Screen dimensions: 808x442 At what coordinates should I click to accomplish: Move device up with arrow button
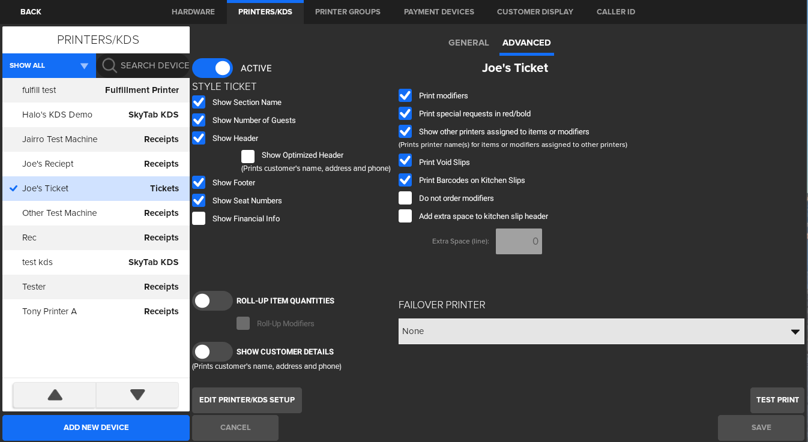tap(55, 395)
